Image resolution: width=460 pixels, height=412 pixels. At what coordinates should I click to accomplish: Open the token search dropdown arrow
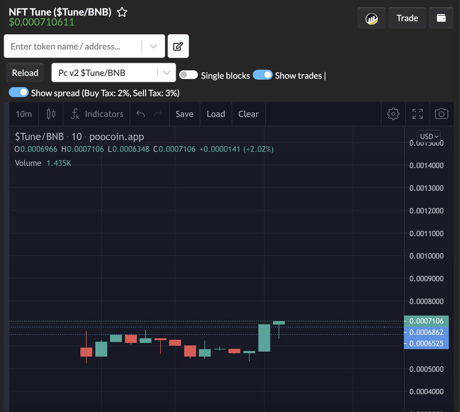point(153,46)
